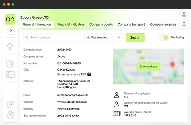The width and height of the screenshot is (191, 125).
Task: Open the settings gear icon
Action: [10, 115]
